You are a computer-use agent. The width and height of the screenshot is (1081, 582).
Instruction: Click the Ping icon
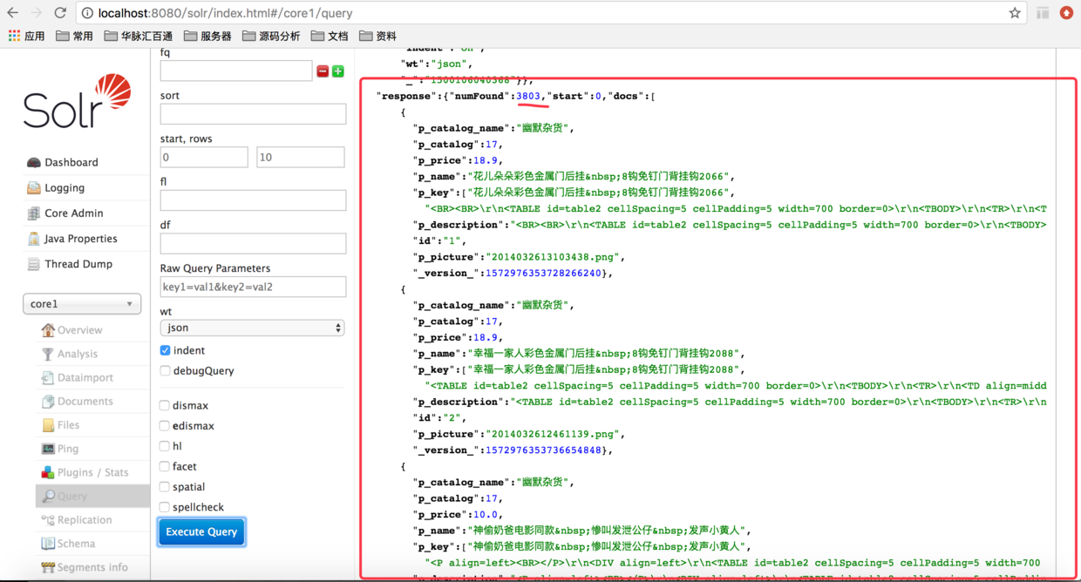coord(48,448)
